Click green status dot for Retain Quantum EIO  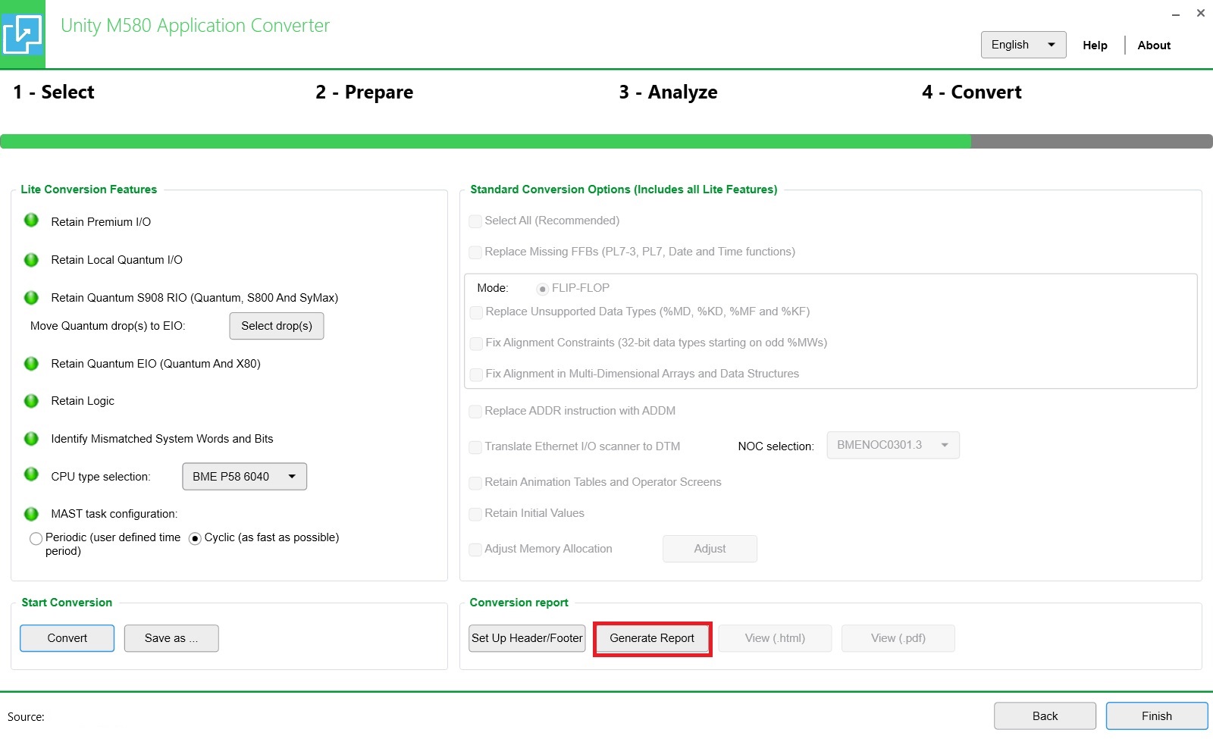tap(31, 364)
